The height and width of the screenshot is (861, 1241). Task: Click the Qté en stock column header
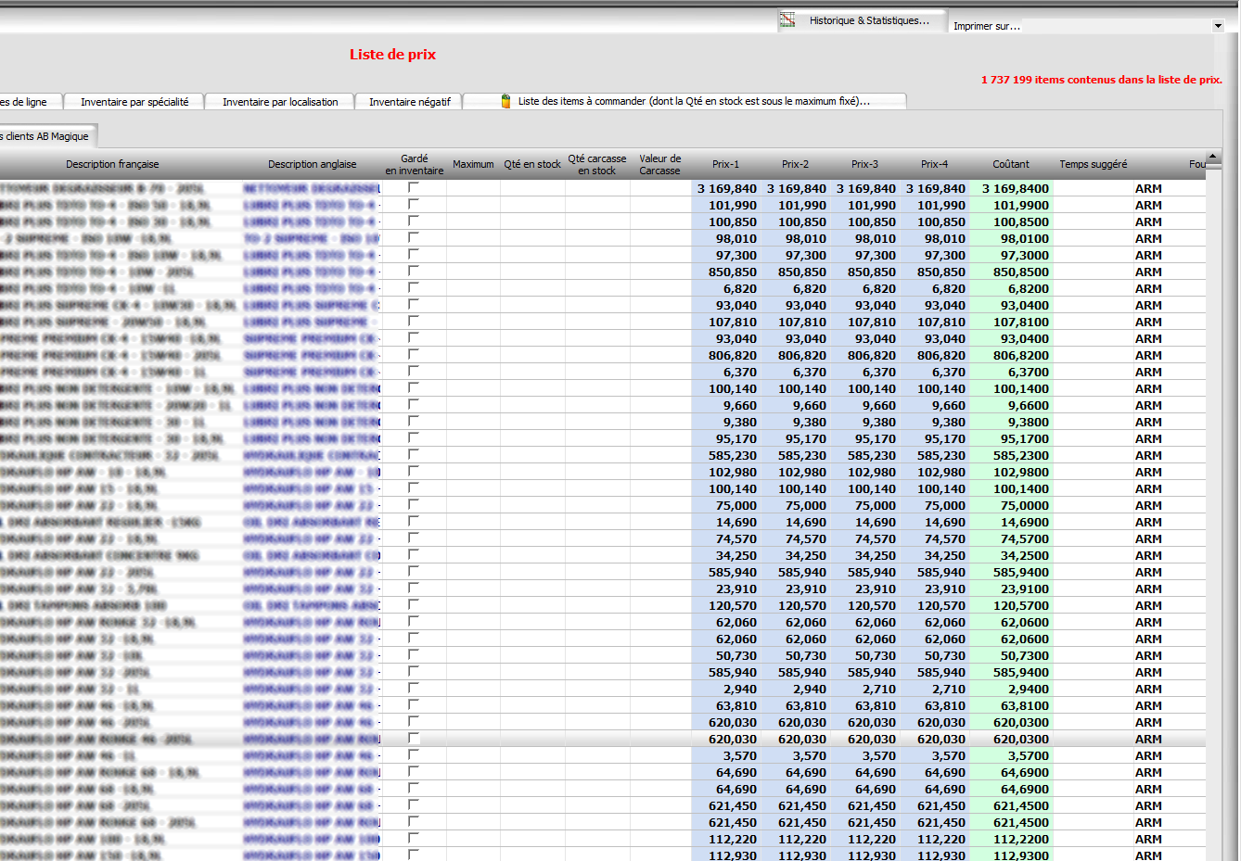point(532,164)
